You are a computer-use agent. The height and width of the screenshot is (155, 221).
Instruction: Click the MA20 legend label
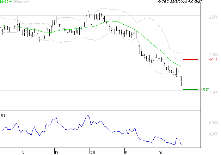click(x=4, y=2)
